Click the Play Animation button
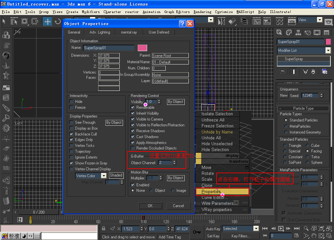334x240 pixels. click(x=281, y=229)
